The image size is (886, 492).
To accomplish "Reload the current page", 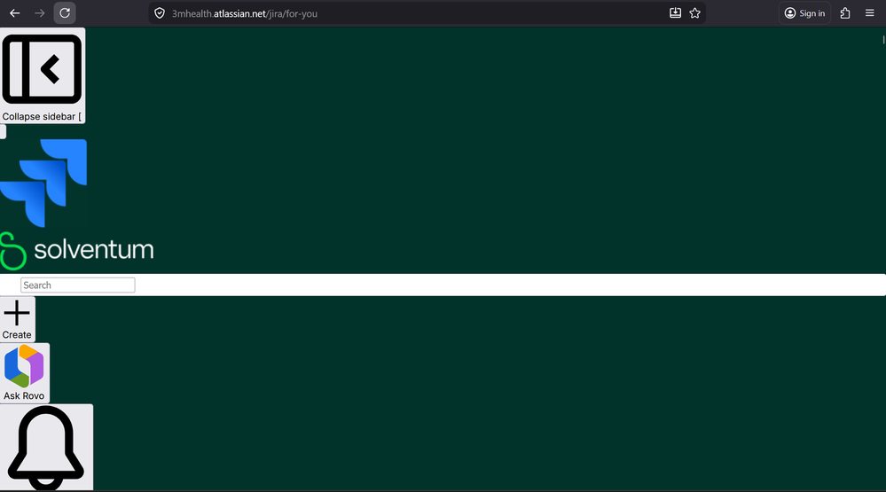I will pyautogui.click(x=65, y=13).
